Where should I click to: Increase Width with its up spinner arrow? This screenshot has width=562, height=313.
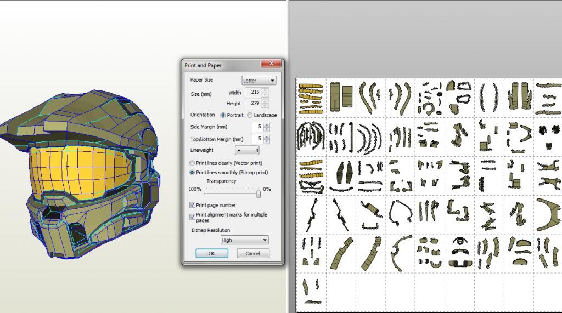(x=265, y=90)
